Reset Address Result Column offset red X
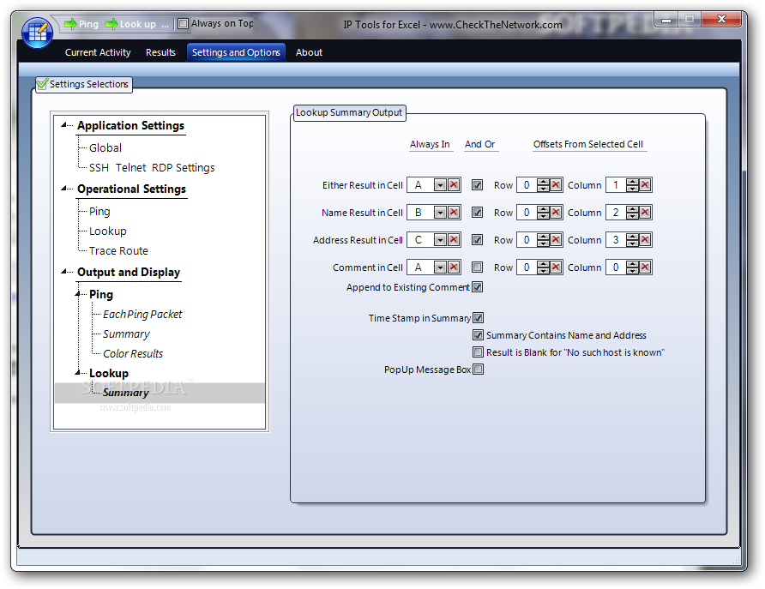 pyautogui.click(x=645, y=240)
